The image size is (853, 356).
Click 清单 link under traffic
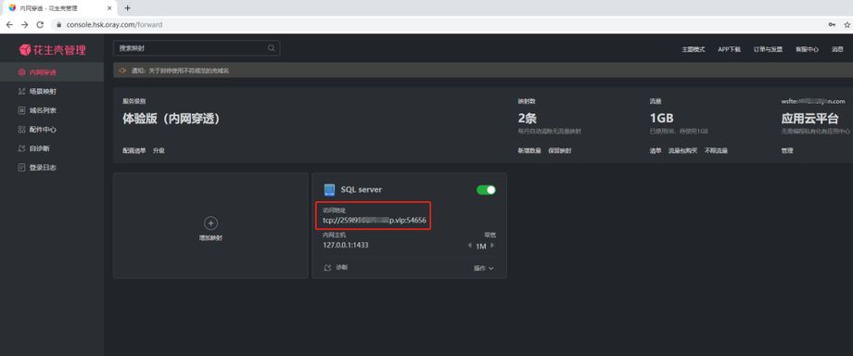(x=655, y=151)
